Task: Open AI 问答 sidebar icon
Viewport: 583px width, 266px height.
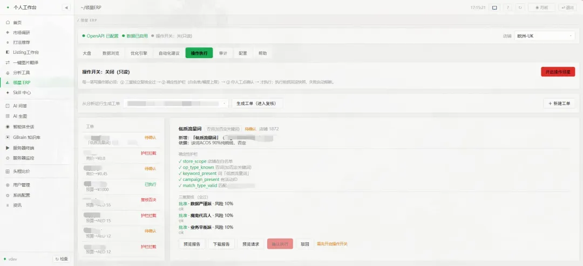Action: (8, 106)
